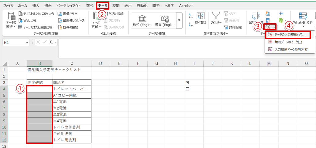Clear the filter with クリア
This screenshot has height=148, width=316.
pos(230,14)
